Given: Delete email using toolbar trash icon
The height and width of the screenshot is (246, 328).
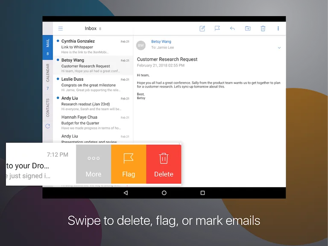Looking at the screenshot, I should [x=263, y=29].
